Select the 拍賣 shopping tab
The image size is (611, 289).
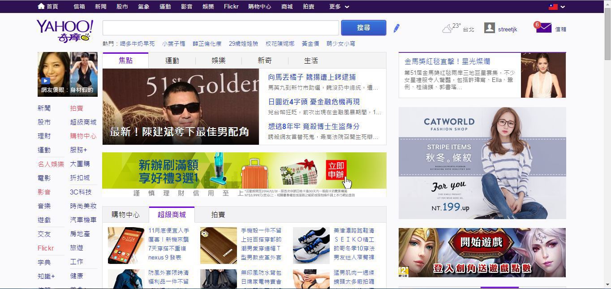(218, 215)
